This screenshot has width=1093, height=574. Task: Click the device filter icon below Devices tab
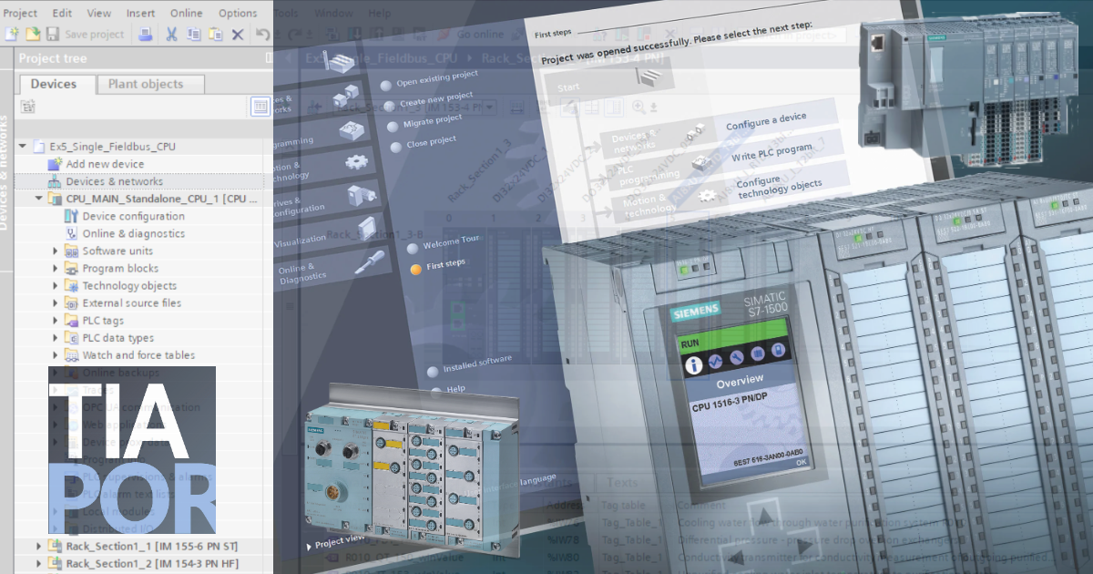27,105
